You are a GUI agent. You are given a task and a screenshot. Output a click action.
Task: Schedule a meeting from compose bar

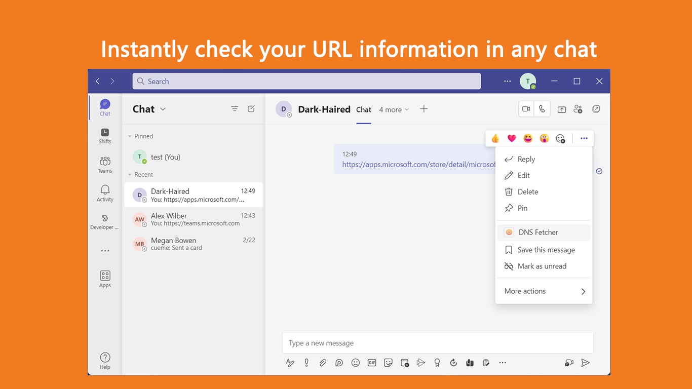tap(404, 363)
